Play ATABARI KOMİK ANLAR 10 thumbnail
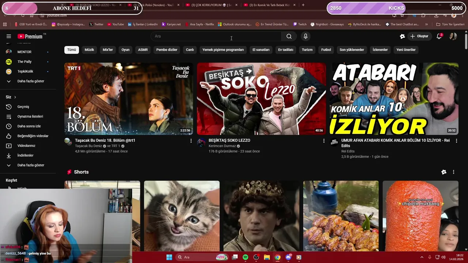The width and height of the screenshot is (468, 263). [x=394, y=99]
